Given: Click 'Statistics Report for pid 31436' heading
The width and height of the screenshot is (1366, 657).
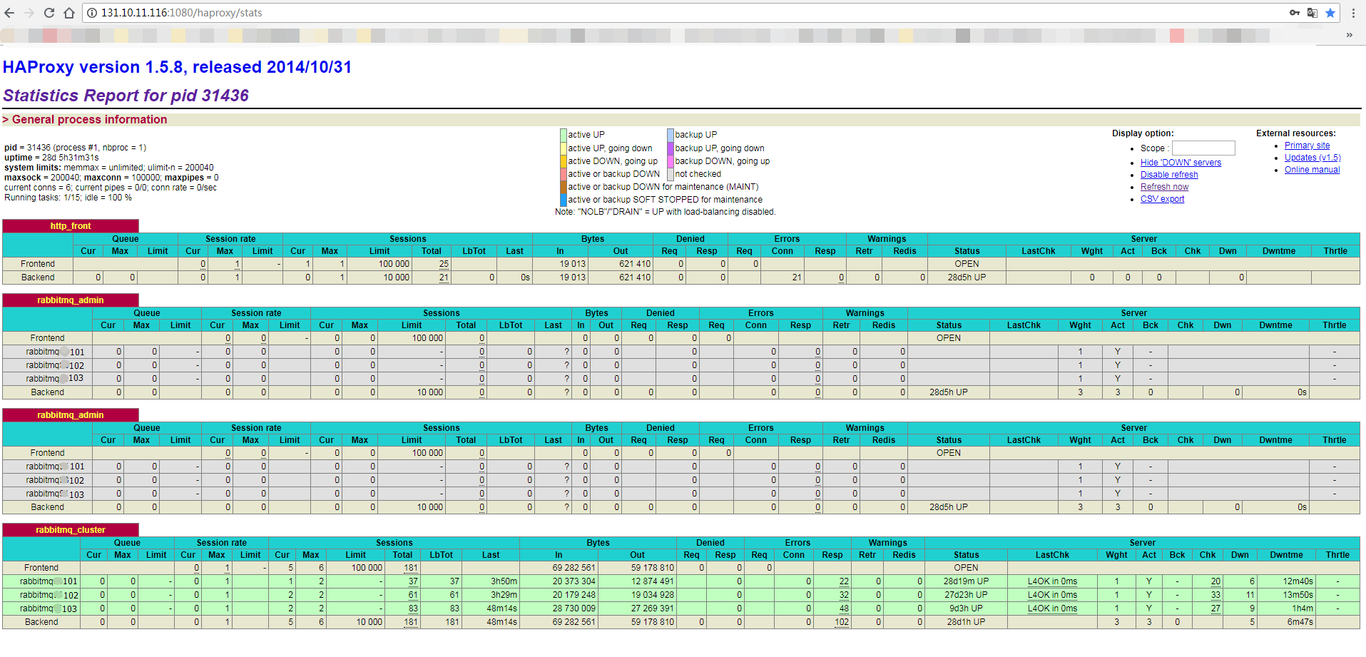Looking at the screenshot, I should point(126,96).
